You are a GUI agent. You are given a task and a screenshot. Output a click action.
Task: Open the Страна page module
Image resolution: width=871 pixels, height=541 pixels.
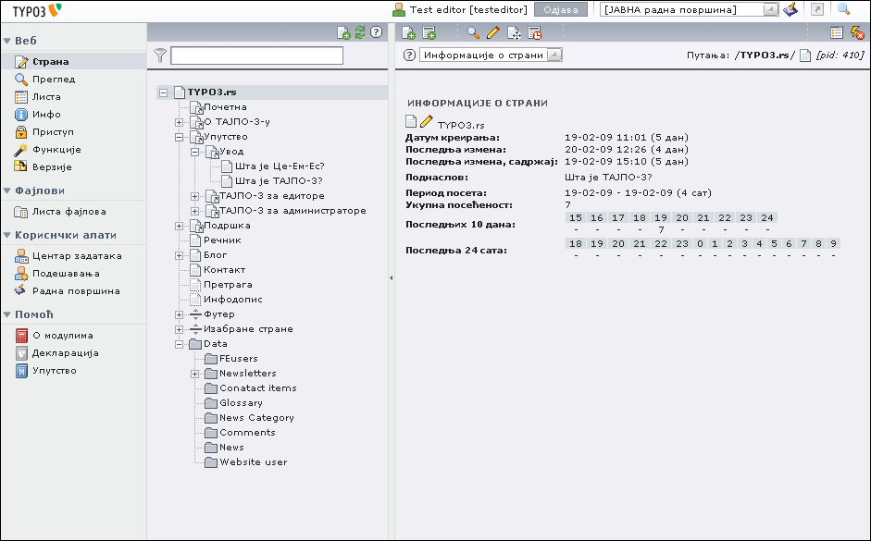(51, 62)
